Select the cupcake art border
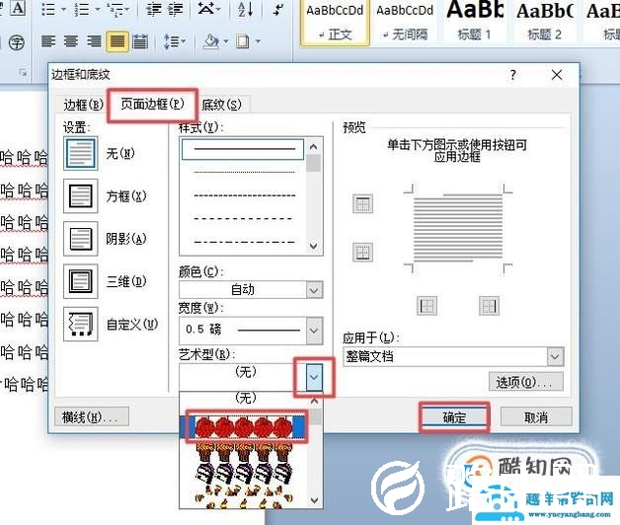620x525 pixels. point(245,452)
